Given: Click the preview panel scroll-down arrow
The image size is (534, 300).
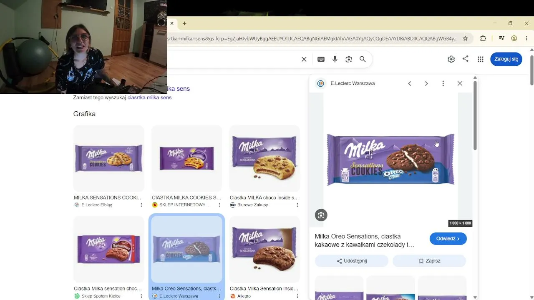Looking at the screenshot, I should (475, 297).
